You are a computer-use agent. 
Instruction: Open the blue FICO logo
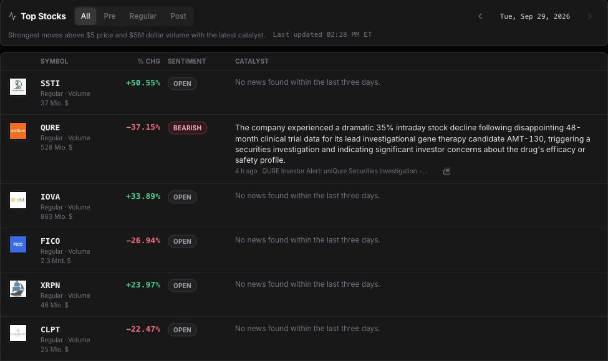18,244
